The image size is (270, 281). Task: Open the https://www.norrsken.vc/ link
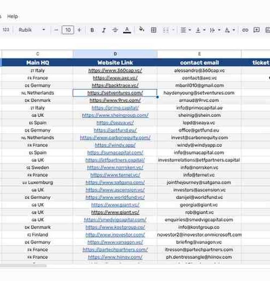tap(115, 168)
